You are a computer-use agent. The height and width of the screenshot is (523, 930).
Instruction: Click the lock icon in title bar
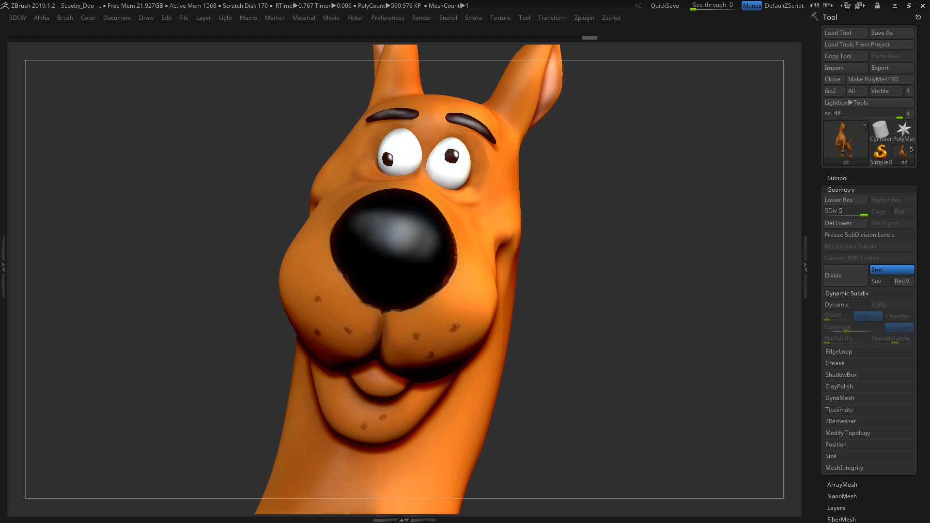pos(877,6)
